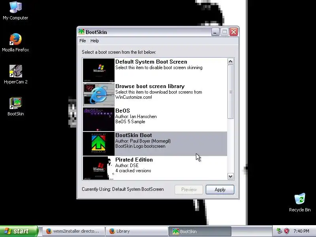Viewport: 316px width, 237px height.
Task: Click the 'Default System Boot Screen' title
Action: tap(151, 62)
